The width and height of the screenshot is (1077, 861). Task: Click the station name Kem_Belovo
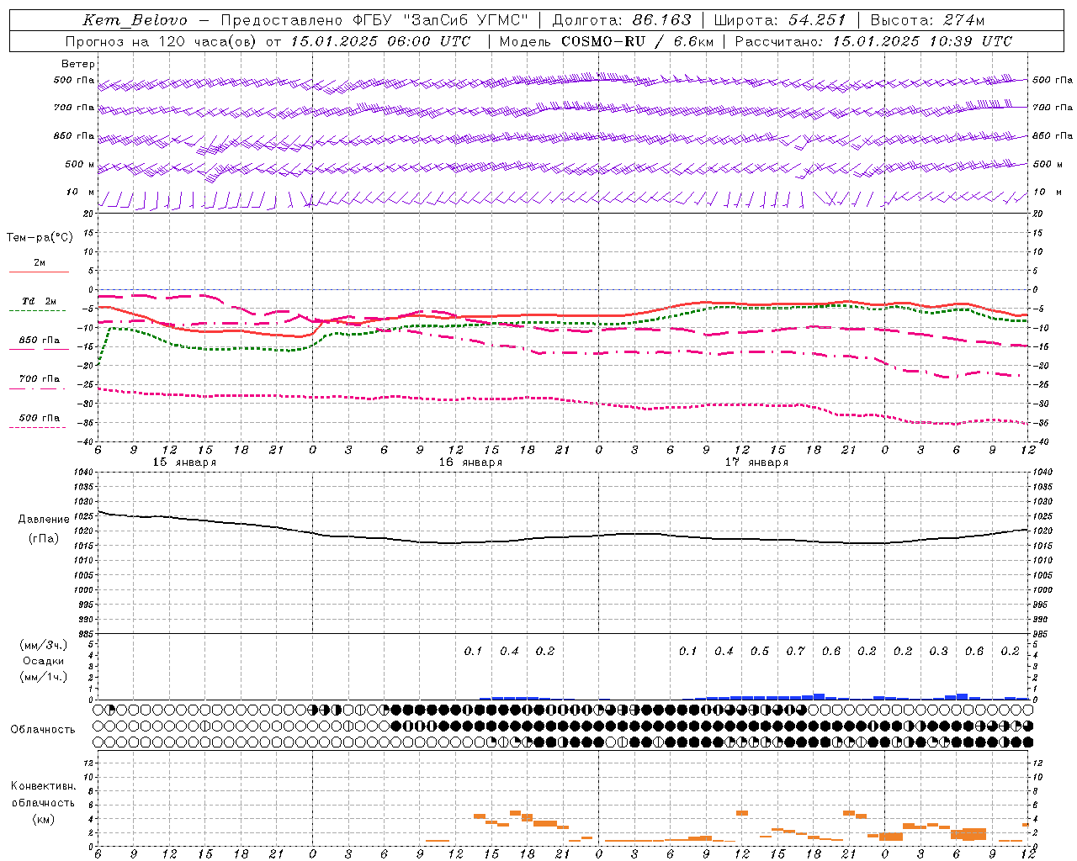[x=135, y=20]
